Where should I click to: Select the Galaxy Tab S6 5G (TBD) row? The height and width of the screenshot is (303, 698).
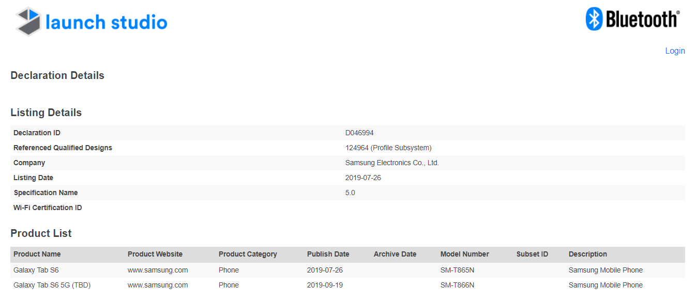point(52,285)
